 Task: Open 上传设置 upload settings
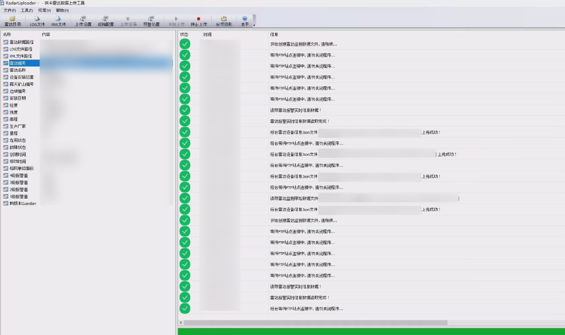83,22
